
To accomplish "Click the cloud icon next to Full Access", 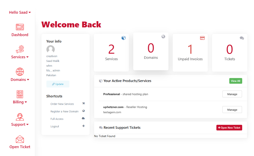I will (x=83, y=118).
